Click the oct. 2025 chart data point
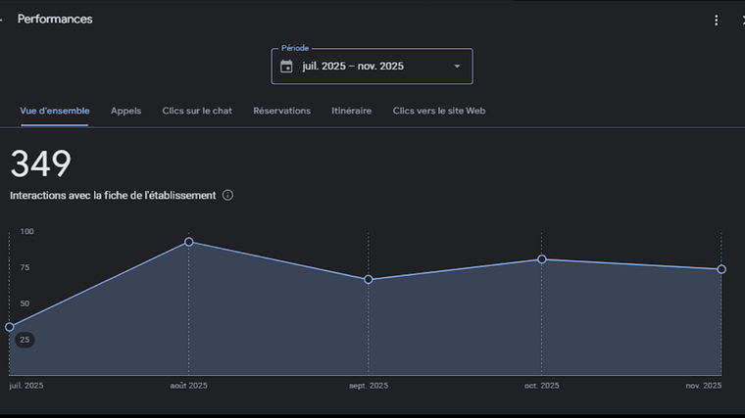745x418 pixels. tap(542, 259)
